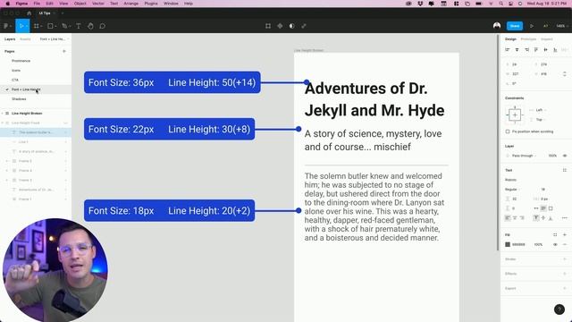Image resolution: width=572 pixels, height=322 pixels.
Task: Click the user avatar in toolbar
Action: pyautogui.click(x=497, y=26)
